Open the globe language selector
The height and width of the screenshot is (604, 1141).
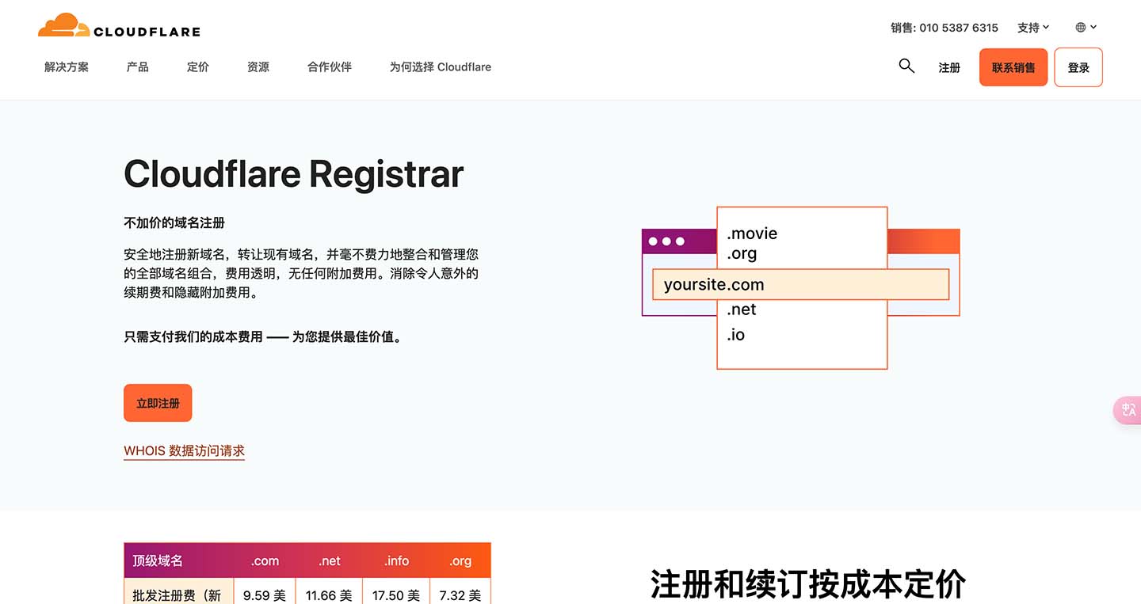(1086, 27)
